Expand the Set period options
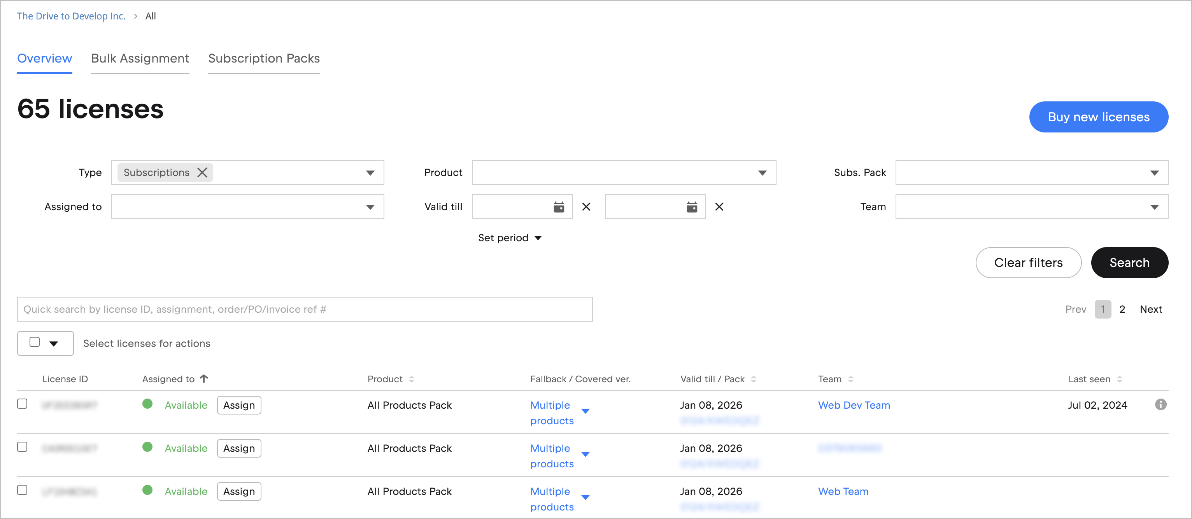 510,237
